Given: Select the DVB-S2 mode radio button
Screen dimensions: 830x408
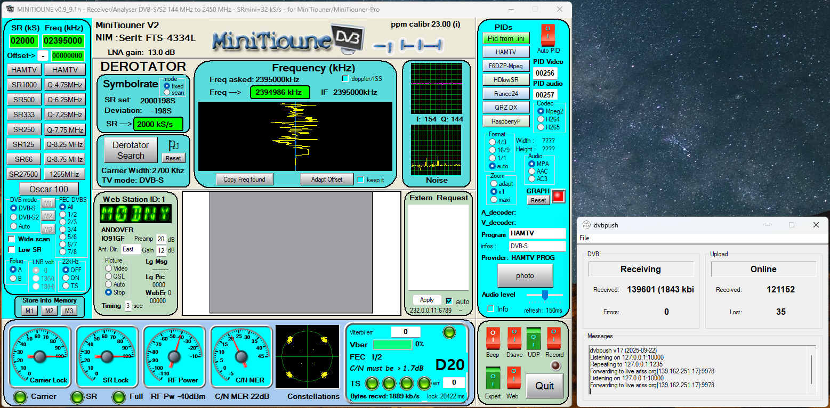Looking at the screenshot, I should (x=14, y=217).
